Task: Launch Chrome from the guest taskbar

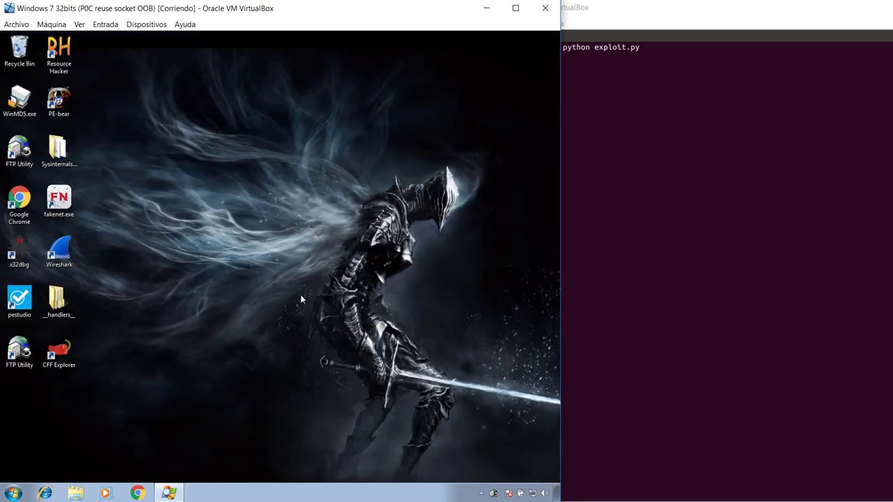Action: click(x=137, y=493)
